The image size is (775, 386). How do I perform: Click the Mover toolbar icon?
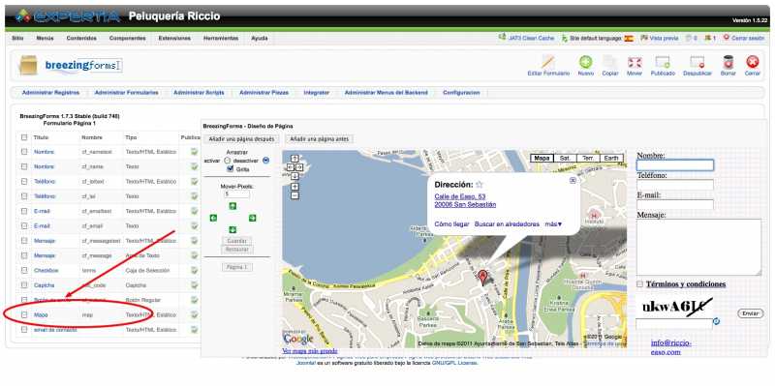coord(635,62)
